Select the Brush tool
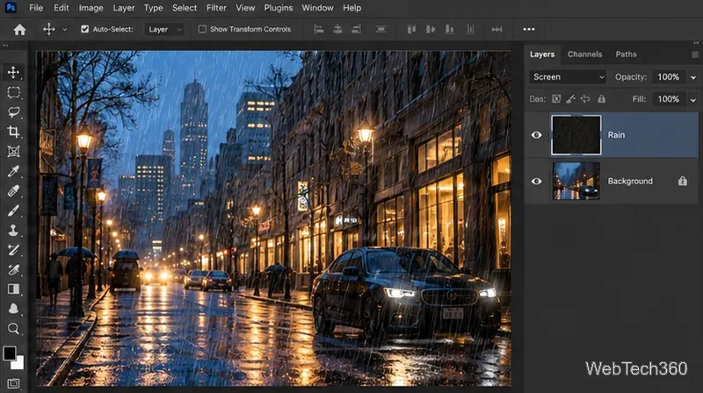Viewport: 703px width, 393px height. tap(13, 211)
